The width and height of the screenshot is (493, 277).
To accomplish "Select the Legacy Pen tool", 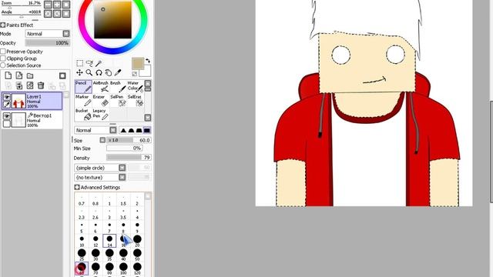I will [101, 115].
